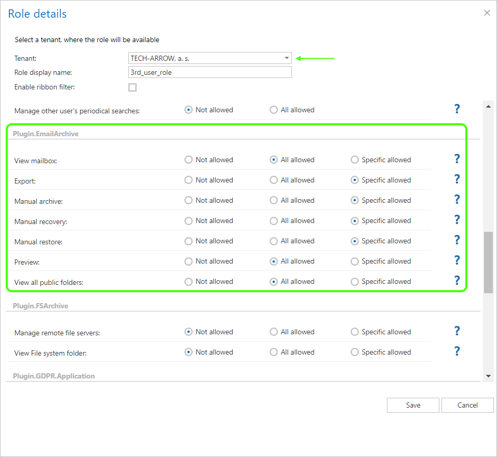Click help icon for Preview permission

coord(457,260)
